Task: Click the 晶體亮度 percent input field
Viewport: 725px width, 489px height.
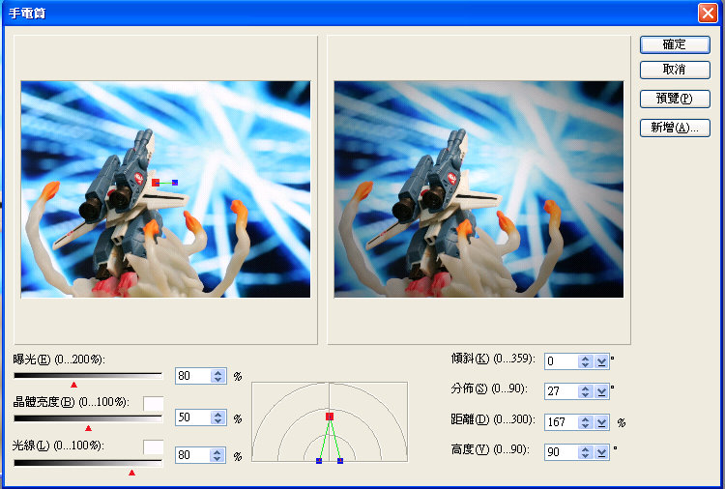Action: (192, 417)
